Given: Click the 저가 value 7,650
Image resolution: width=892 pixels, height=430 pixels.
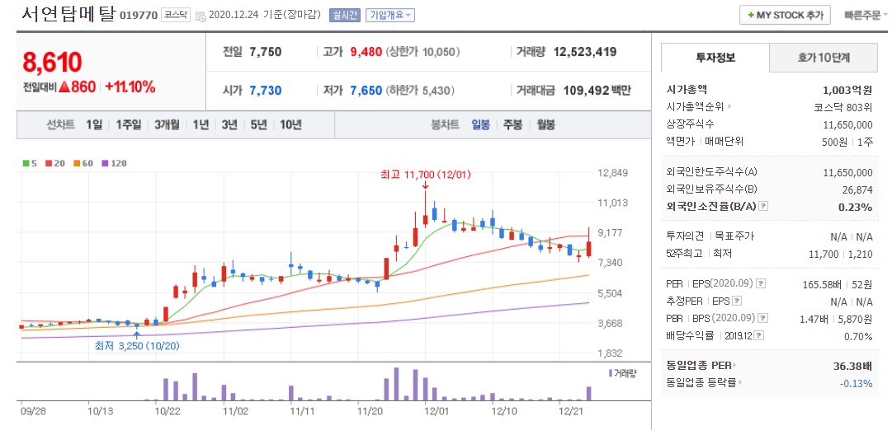Looking at the screenshot, I should pos(366,91).
